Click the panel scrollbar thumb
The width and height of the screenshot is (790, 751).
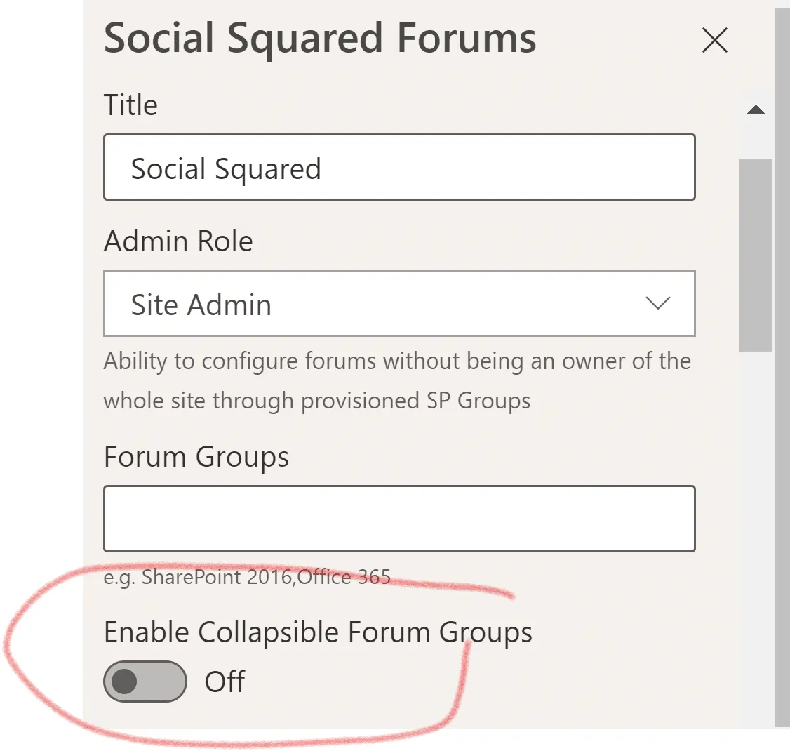tap(756, 253)
